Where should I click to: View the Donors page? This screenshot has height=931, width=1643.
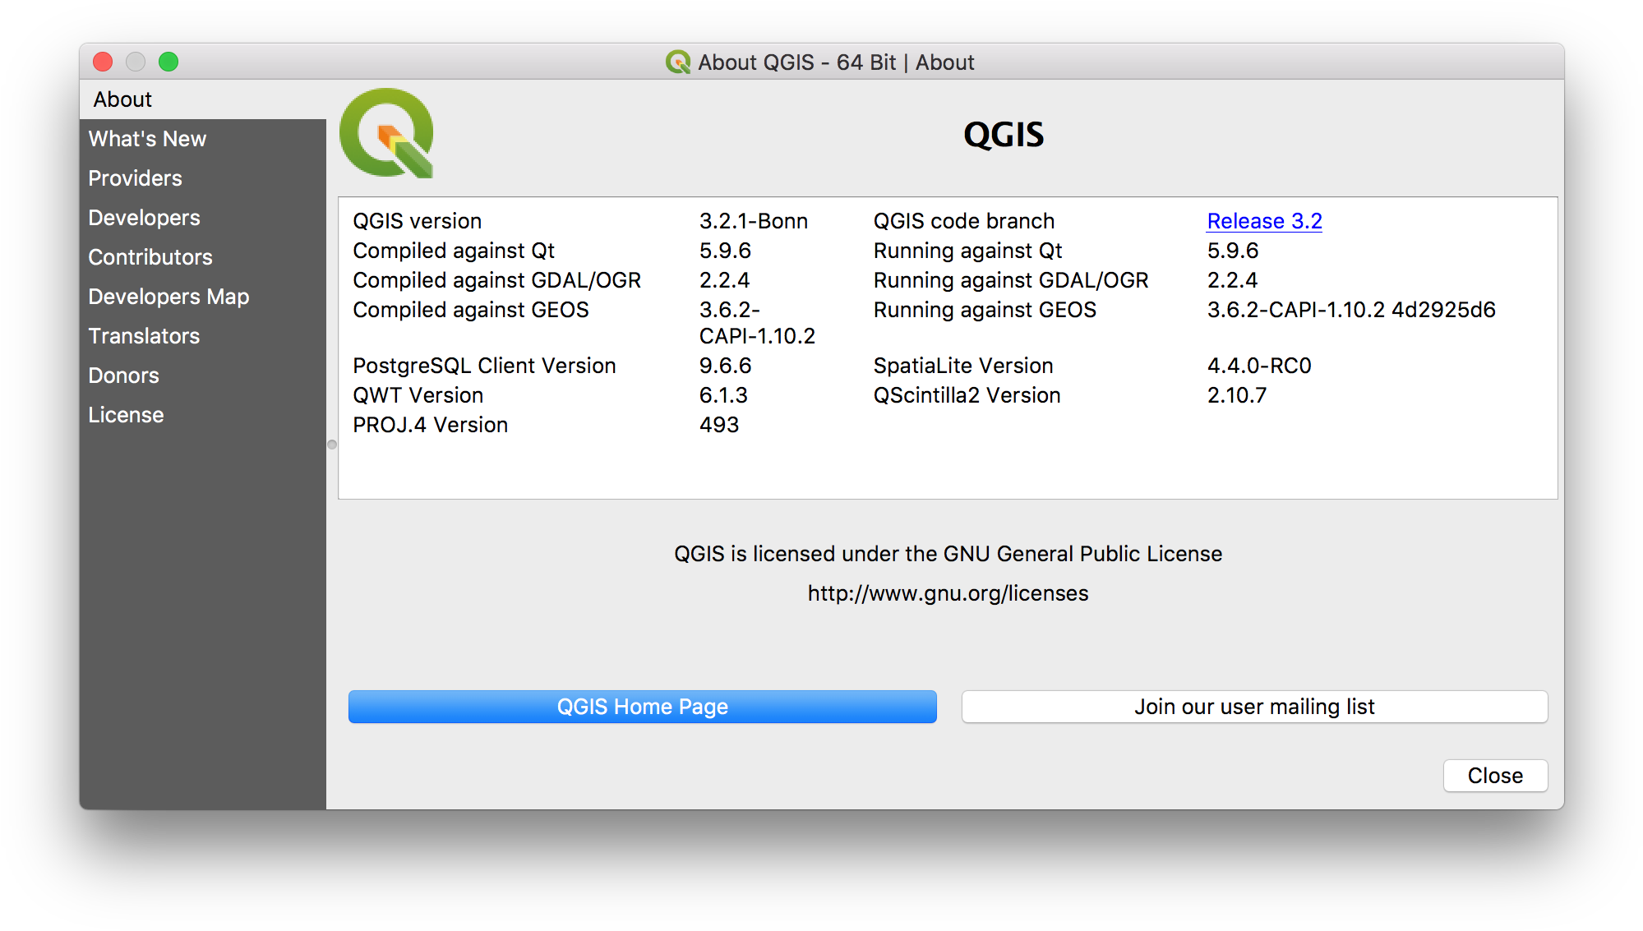pos(123,376)
